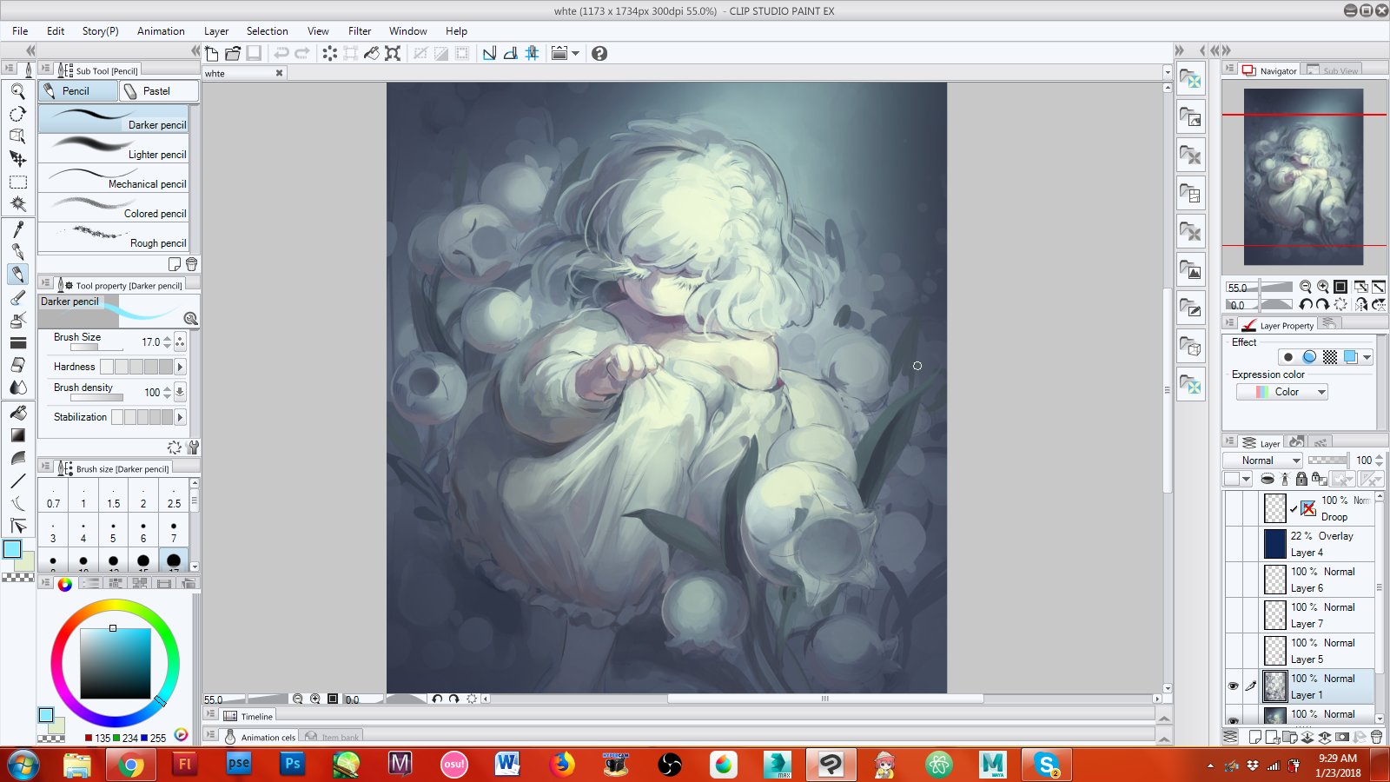1390x782 pixels.
Task: Toggle the Droop layer checkmark
Action: 1294,509
